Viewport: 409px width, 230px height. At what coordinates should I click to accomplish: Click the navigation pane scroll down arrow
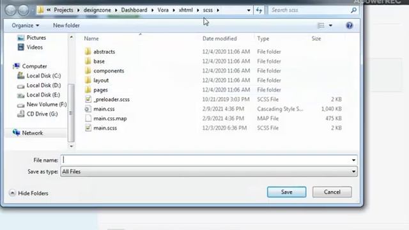[x=71, y=146]
